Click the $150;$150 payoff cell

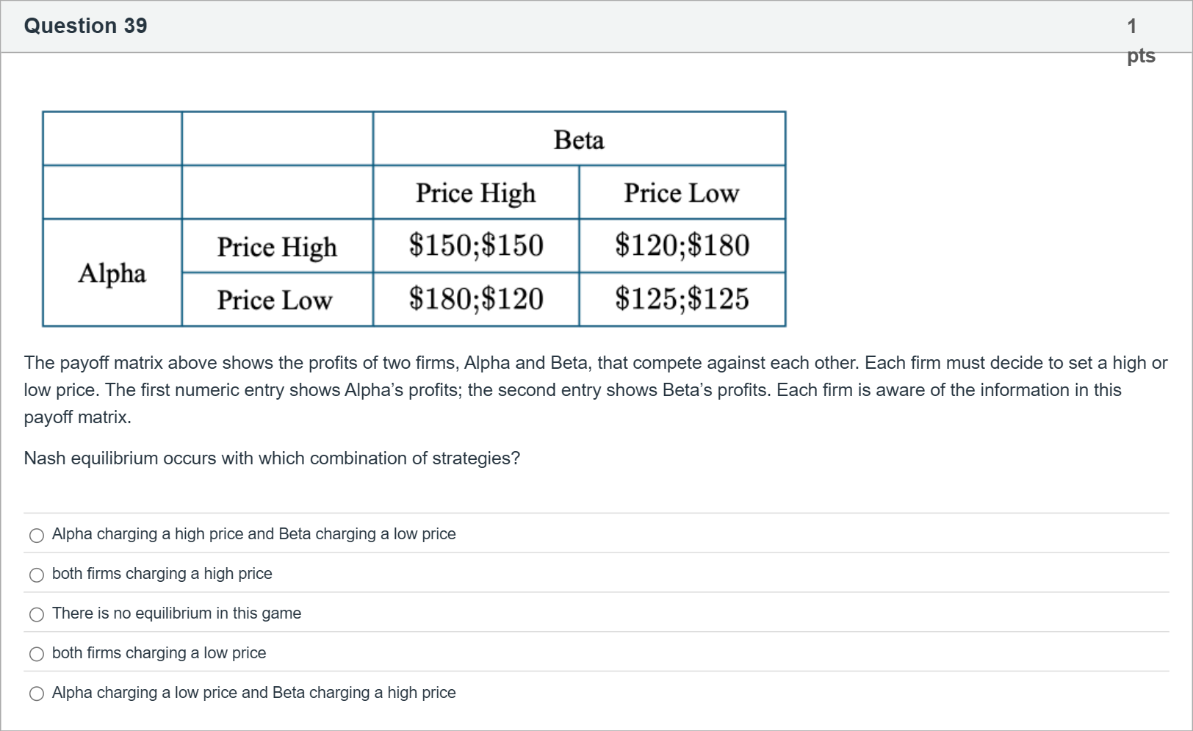point(476,245)
